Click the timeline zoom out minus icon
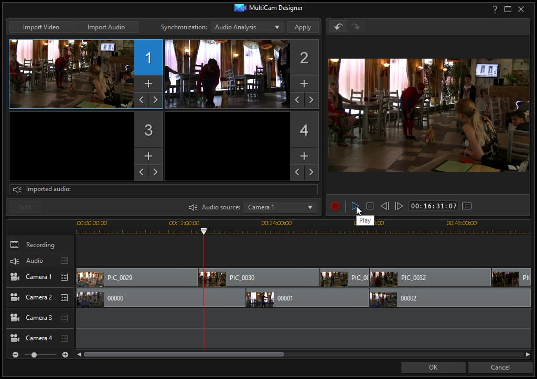The image size is (537, 379). click(15, 355)
